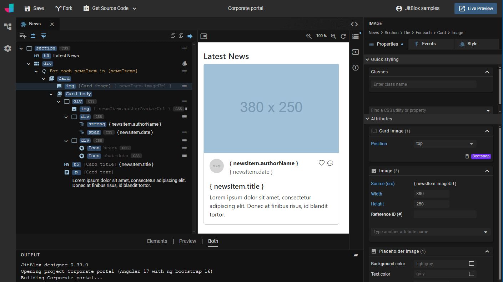Open the component structure icon in left sidebar
Viewport: 503px width, 282px height.
[x=7, y=26]
